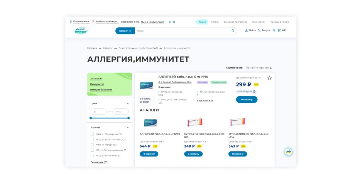Select the Иммунобиология subcategory

tap(101, 90)
